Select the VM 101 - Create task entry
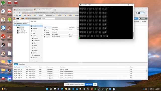The image size is (161, 91). point(79,70)
